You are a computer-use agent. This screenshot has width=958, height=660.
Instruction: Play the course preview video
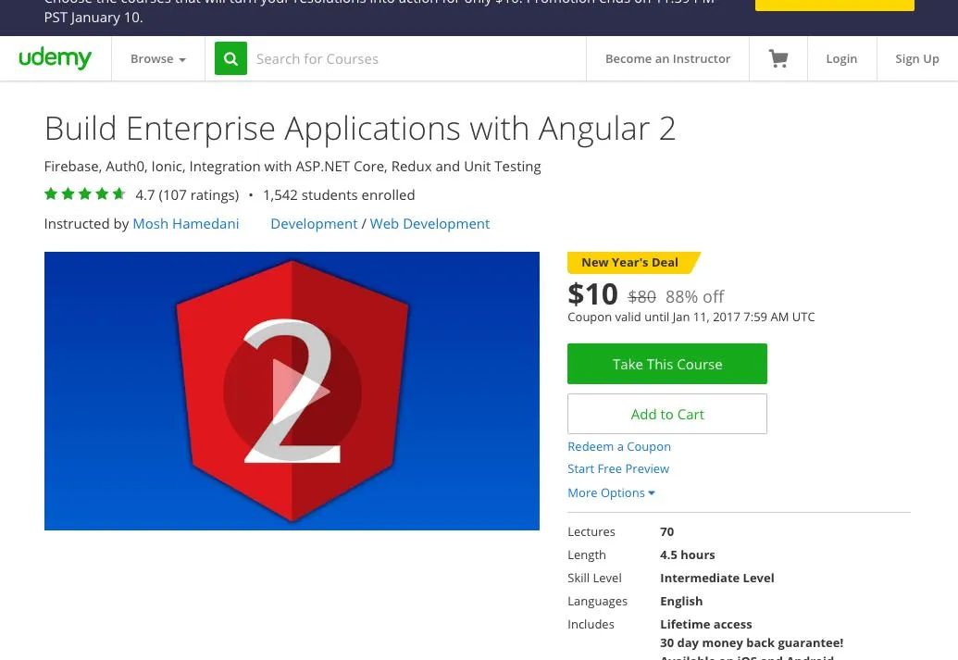(x=292, y=391)
